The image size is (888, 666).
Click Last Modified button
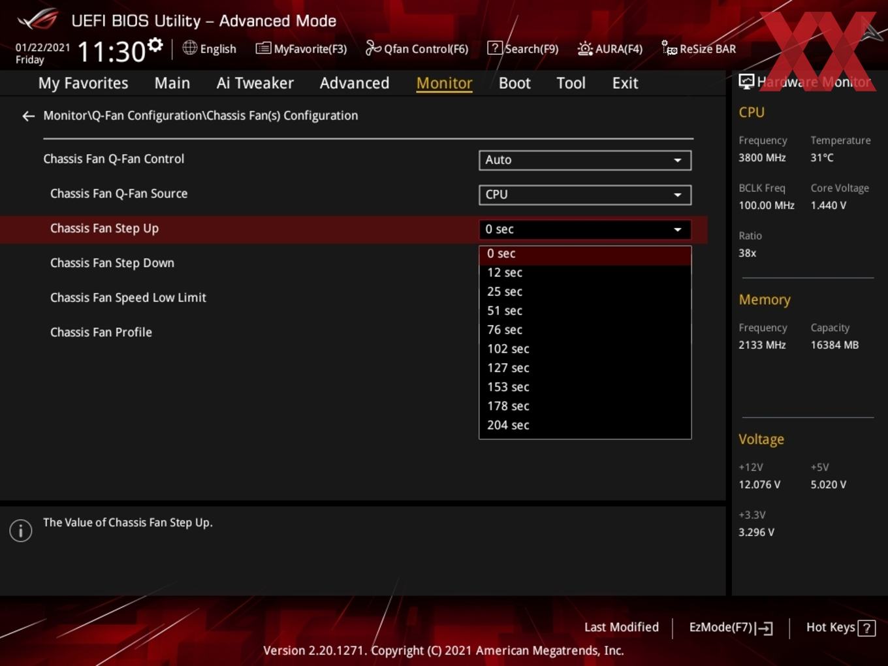click(x=622, y=627)
